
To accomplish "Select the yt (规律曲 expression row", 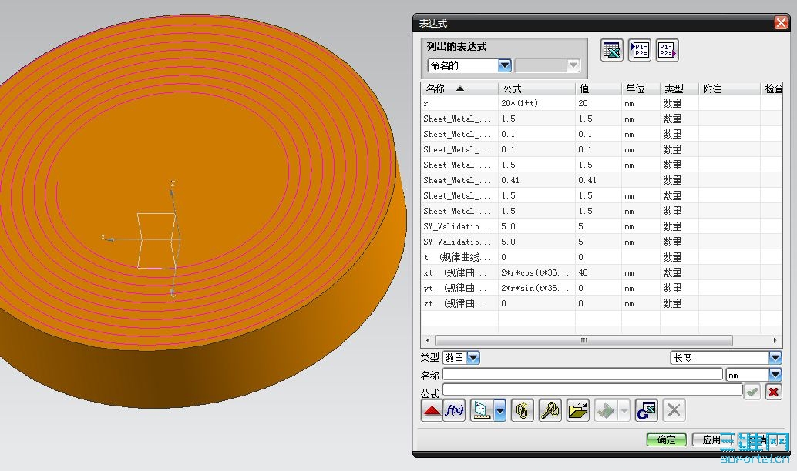I will (601, 288).
